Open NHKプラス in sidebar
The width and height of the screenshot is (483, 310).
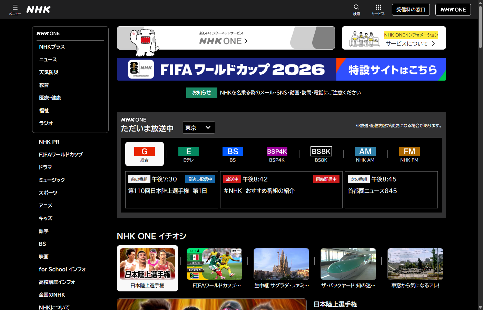click(52, 47)
